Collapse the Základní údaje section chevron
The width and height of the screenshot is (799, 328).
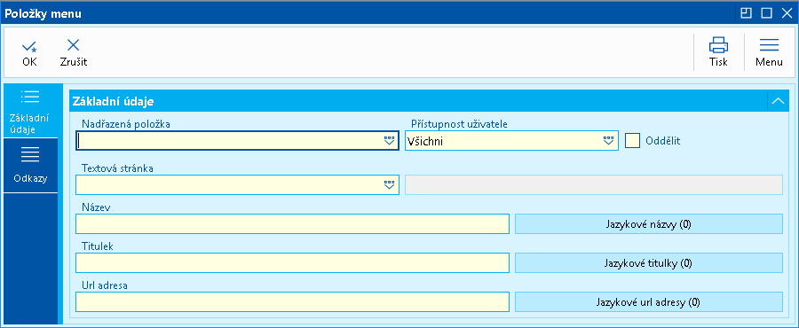[x=778, y=101]
